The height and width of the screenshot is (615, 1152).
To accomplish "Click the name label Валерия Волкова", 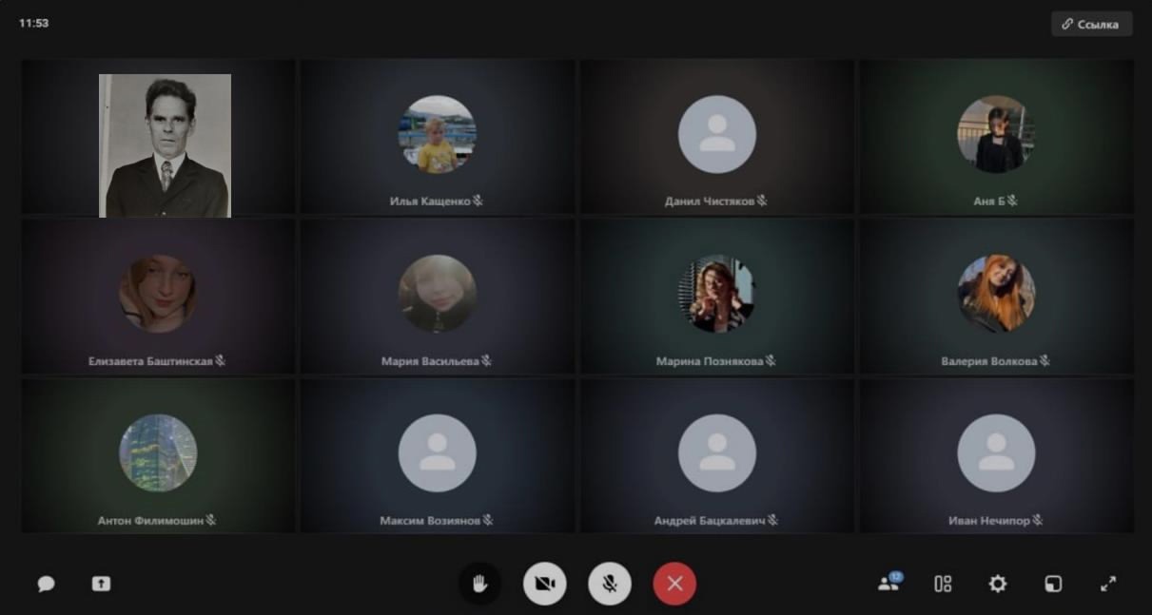I will [989, 361].
